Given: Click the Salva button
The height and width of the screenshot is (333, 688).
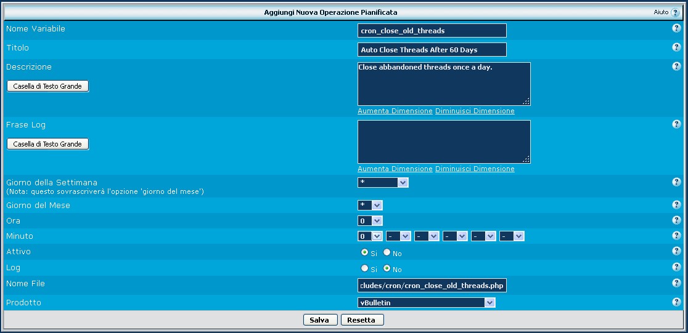Looking at the screenshot, I should tap(320, 320).
